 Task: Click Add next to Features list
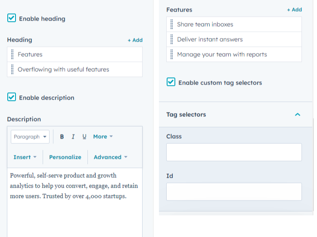click(294, 9)
